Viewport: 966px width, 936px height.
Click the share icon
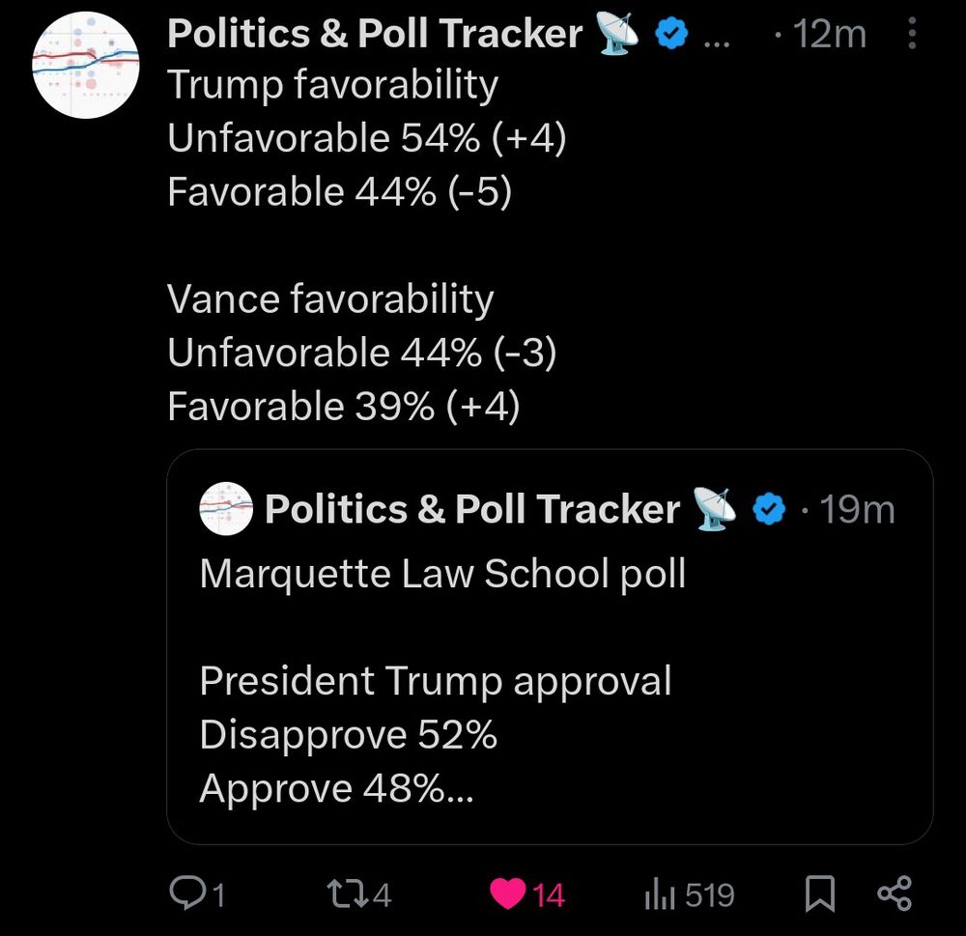point(894,894)
